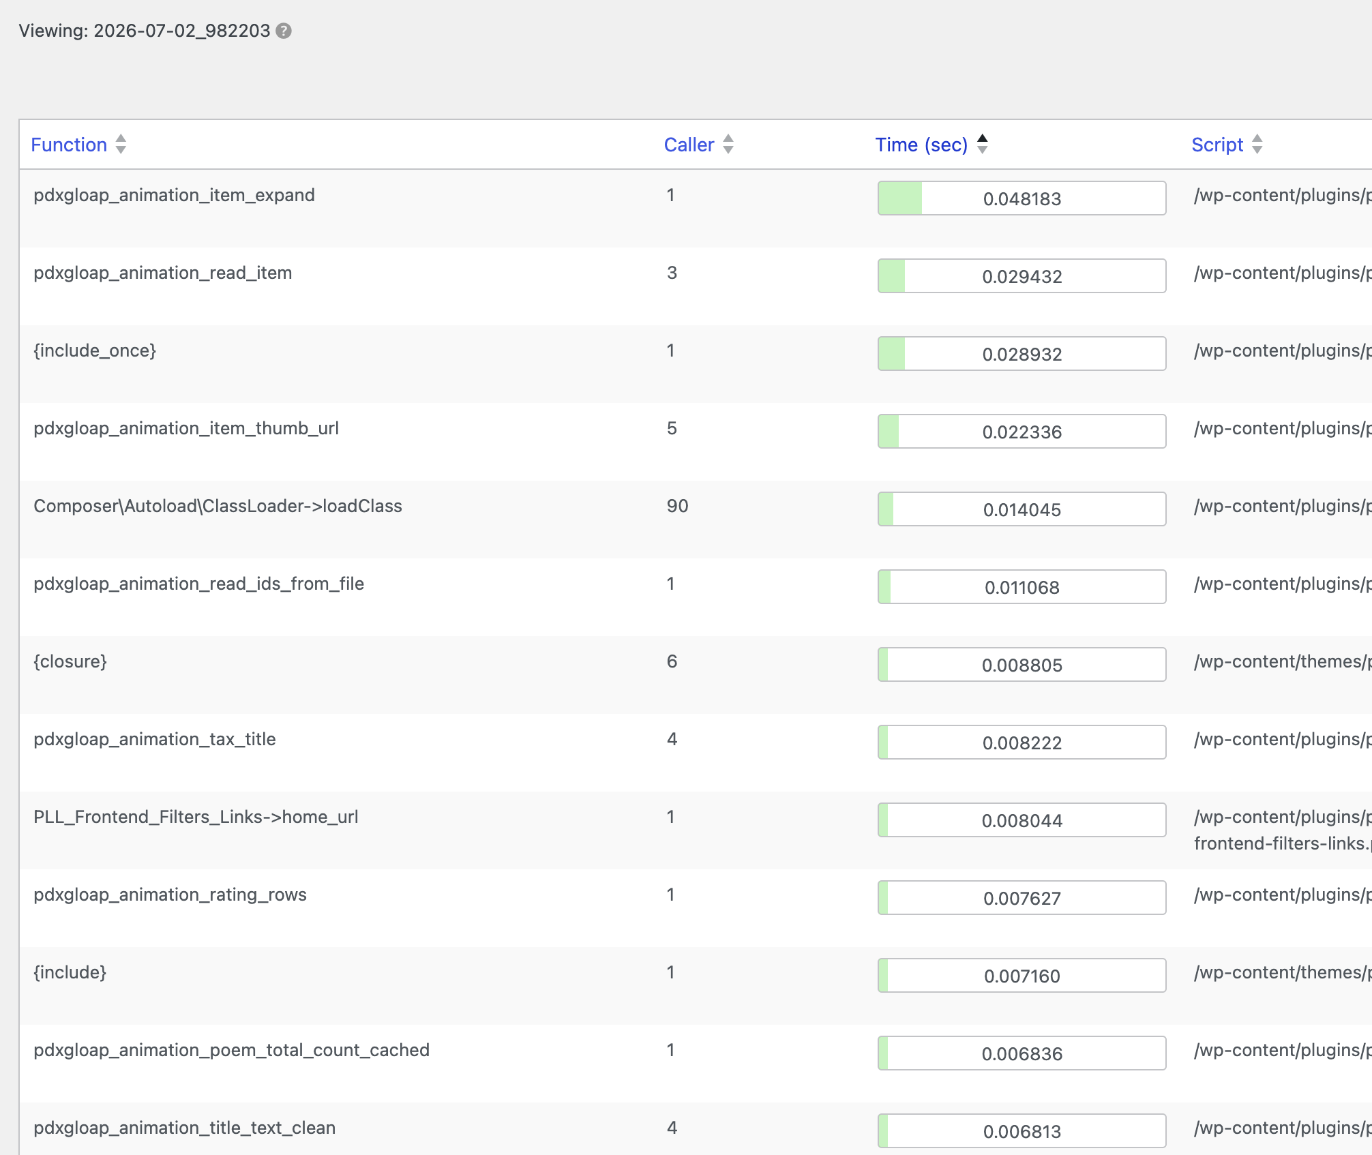Click the 0.011068 time bar
The width and height of the screenshot is (1372, 1155).
point(1021,587)
